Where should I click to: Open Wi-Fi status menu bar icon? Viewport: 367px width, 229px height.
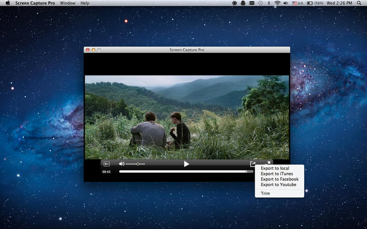click(277, 3)
